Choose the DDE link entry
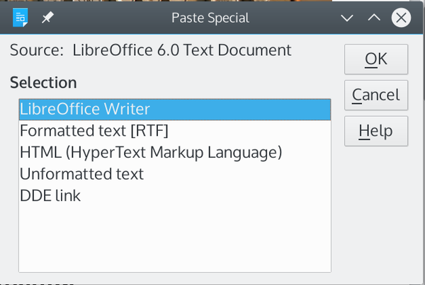 pyautogui.click(x=50, y=195)
